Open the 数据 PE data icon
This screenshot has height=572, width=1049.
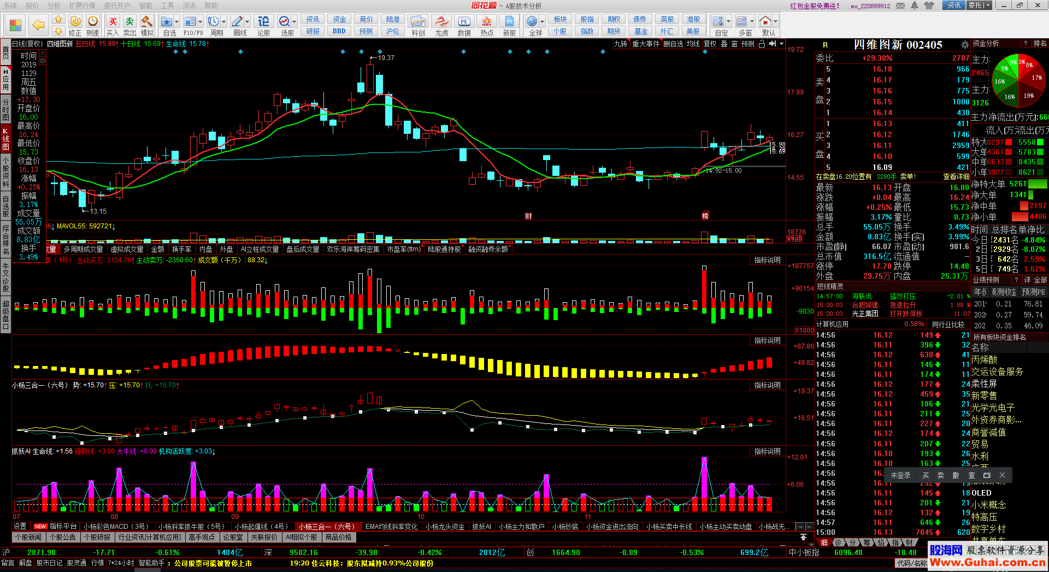click(464, 26)
